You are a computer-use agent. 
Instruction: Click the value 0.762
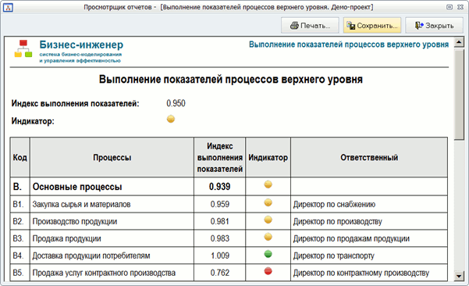(220, 273)
